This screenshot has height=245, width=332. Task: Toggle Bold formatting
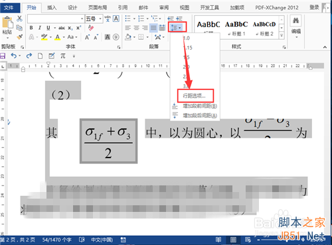coord(31,28)
